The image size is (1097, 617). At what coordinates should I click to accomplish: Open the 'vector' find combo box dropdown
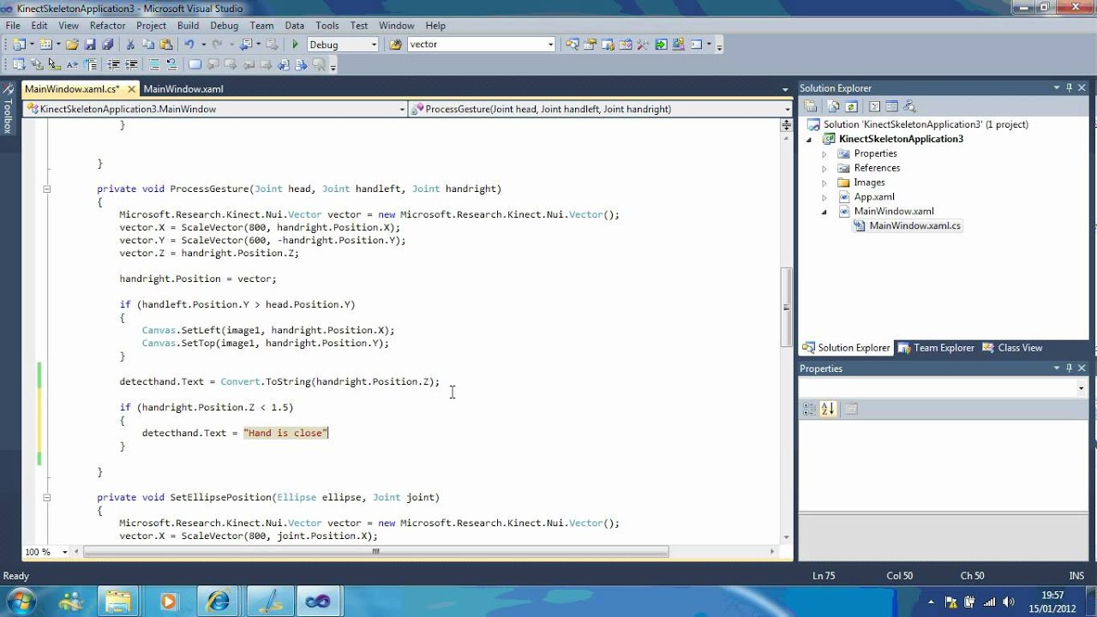pyautogui.click(x=550, y=45)
